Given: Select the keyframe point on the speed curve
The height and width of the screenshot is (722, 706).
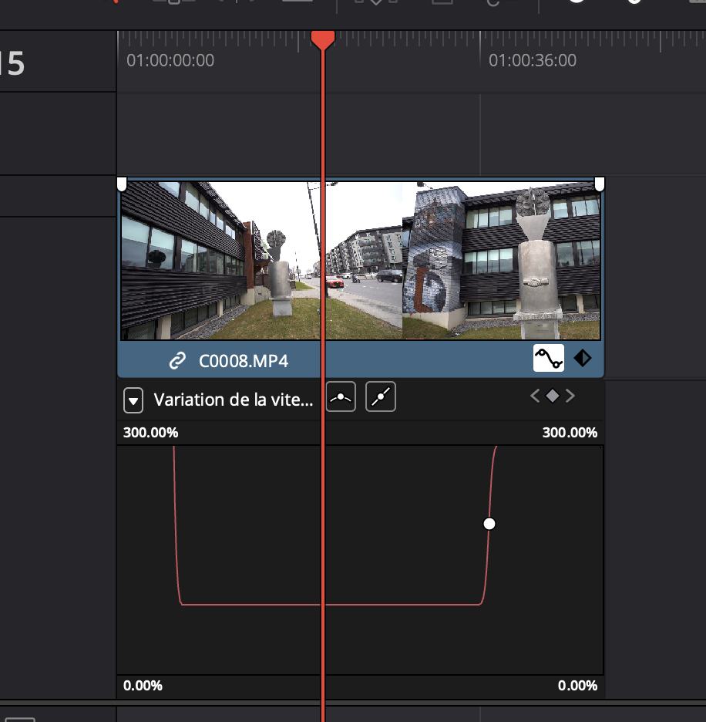Looking at the screenshot, I should [489, 524].
